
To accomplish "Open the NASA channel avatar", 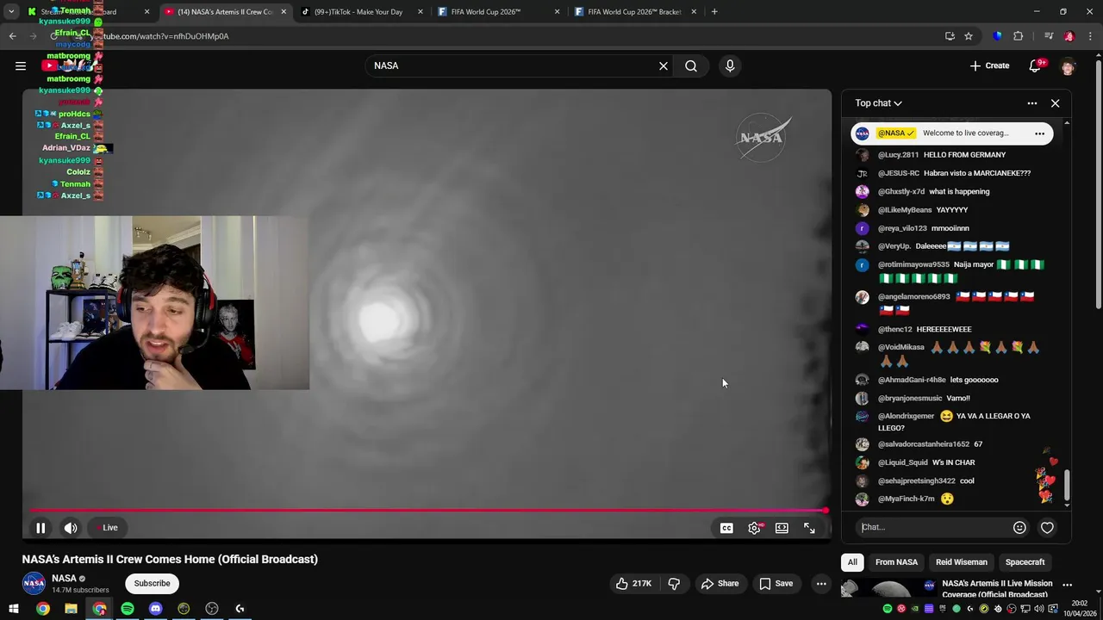I will pos(34,583).
